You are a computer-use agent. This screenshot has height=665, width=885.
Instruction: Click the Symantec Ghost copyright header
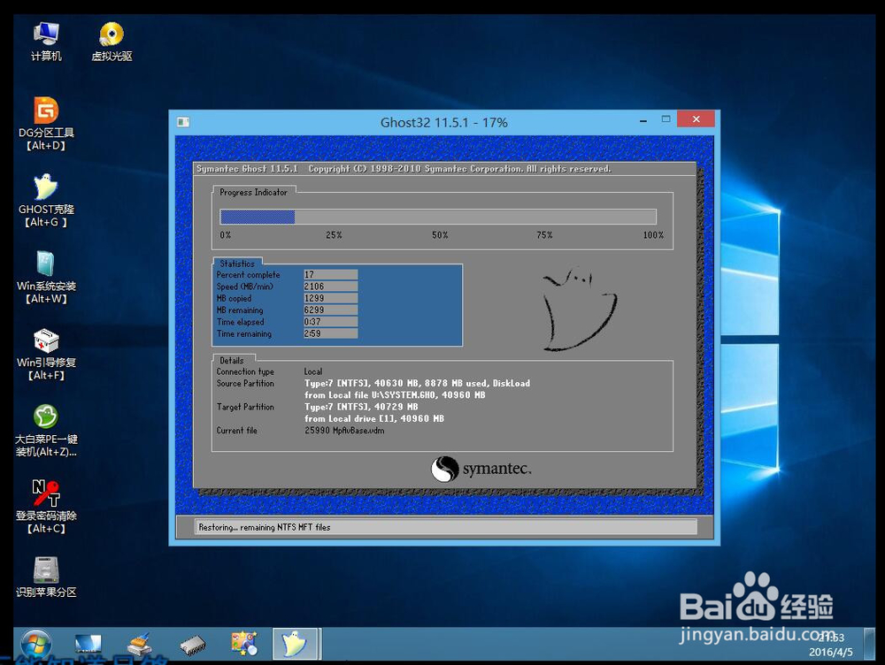pyautogui.click(x=404, y=169)
